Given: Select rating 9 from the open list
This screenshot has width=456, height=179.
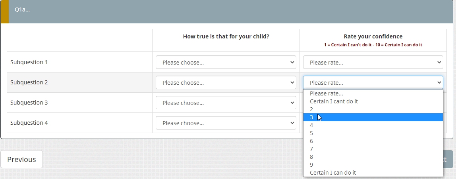Looking at the screenshot, I should (373, 165).
